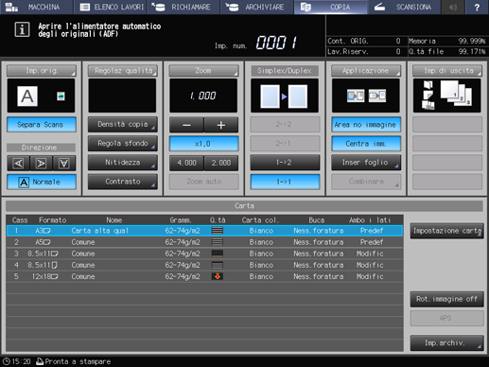Select tray 2 A5 Comune
The height and width of the screenshot is (367, 489).
(x=204, y=242)
